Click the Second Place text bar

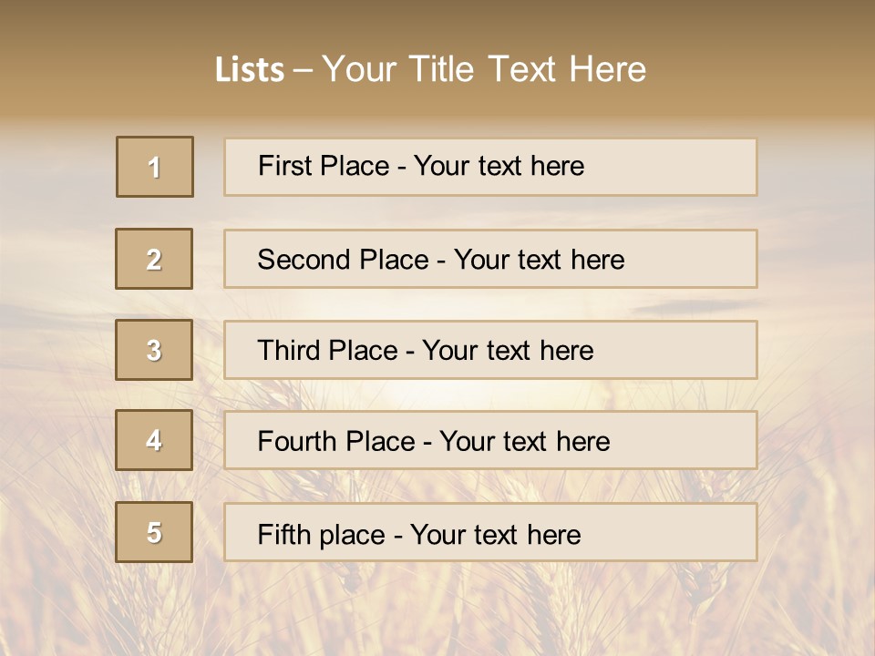(x=490, y=259)
